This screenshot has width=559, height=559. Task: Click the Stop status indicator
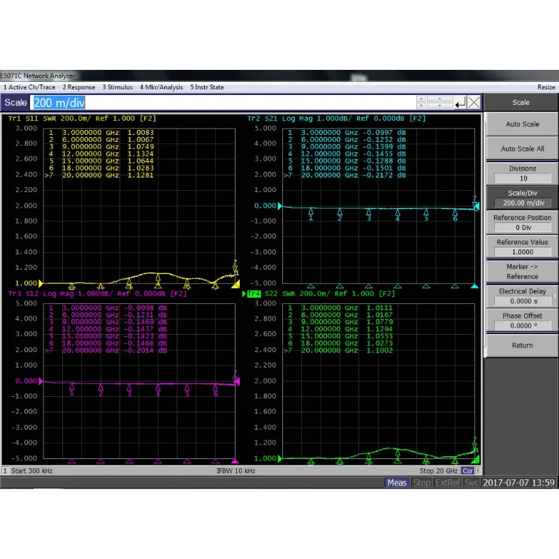422,483
